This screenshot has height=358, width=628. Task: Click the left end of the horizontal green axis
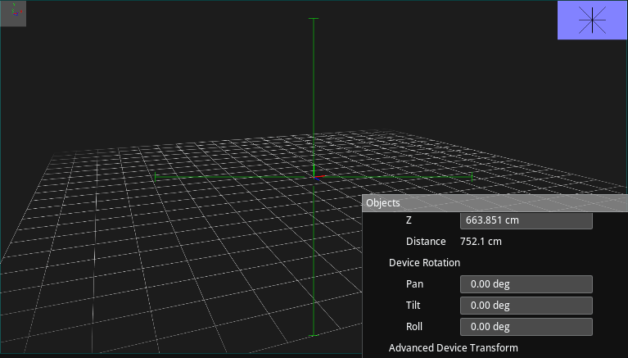156,177
